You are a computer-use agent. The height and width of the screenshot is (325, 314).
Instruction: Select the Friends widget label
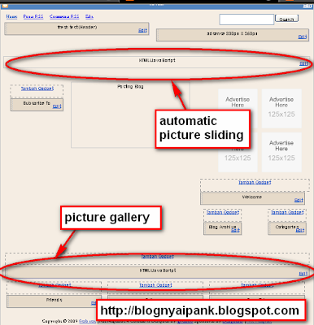pyautogui.click(x=54, y=300)
